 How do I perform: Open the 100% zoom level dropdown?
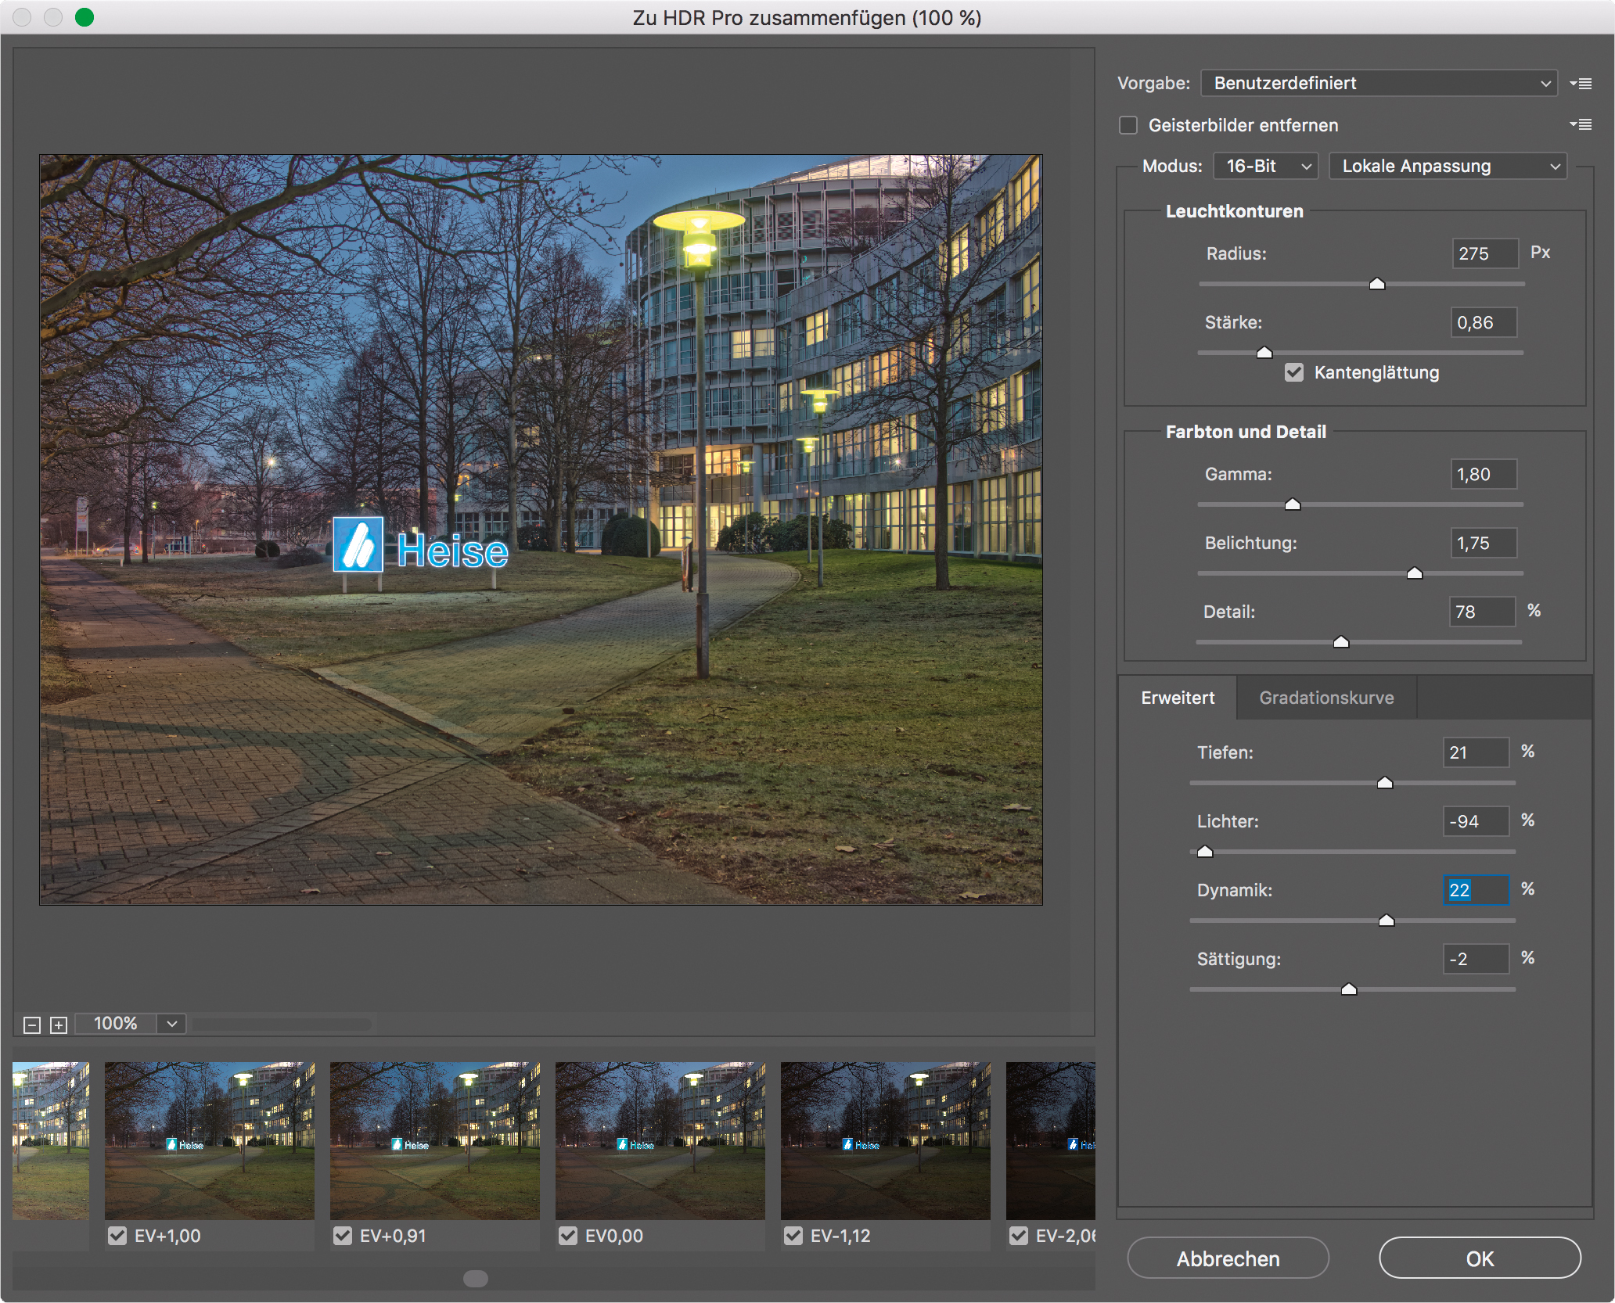(171, 1024)
